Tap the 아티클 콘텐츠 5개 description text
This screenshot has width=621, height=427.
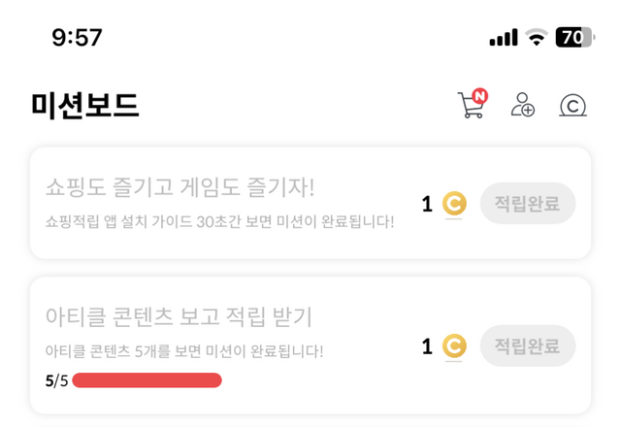tap(184, 350)
